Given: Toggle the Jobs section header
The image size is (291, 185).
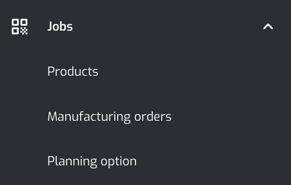Looking at the screenshot, I should 145,26.
